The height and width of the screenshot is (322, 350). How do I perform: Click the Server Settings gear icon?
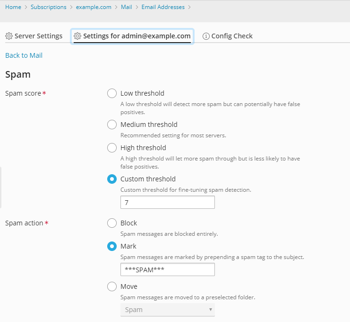[x=9, y=36]
